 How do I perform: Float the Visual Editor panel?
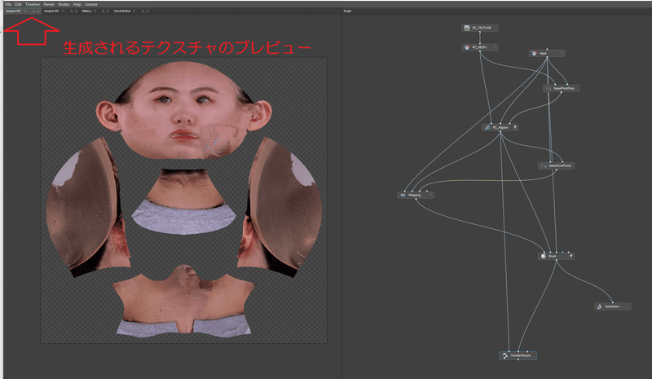[143, 11]
